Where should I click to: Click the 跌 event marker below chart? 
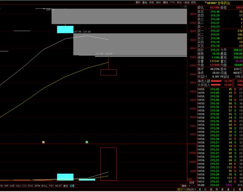87,142
